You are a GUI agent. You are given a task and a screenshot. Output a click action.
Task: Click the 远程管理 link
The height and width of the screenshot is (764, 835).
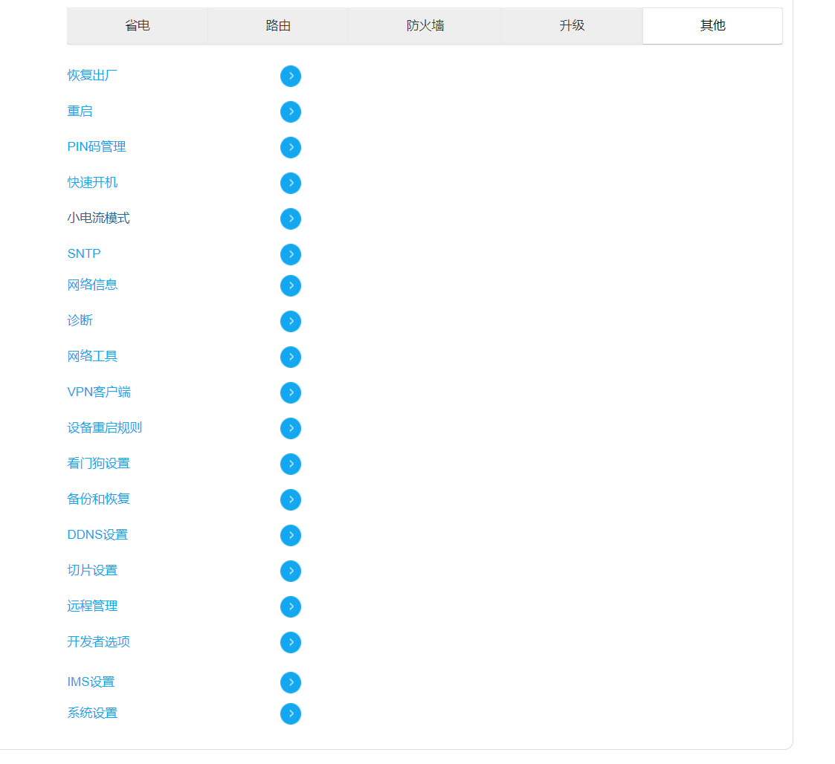click(x=92, y=606)
